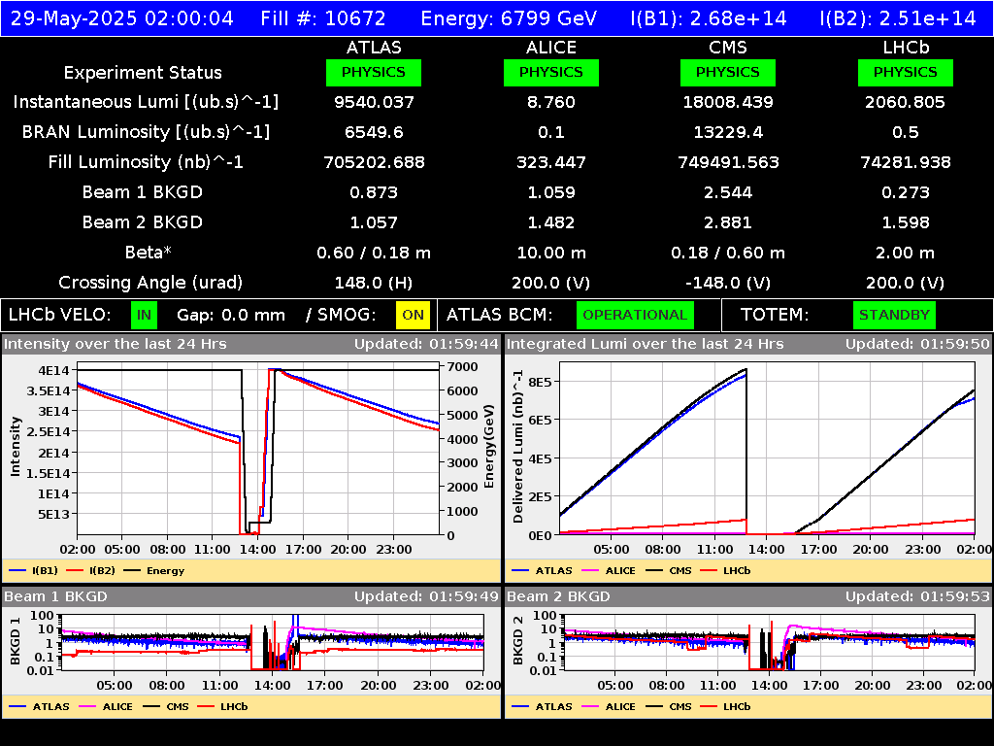The image size is (994, 746).
Task: Click CMS instantaneous lumi value 18008.439
Action: point(728,102)
